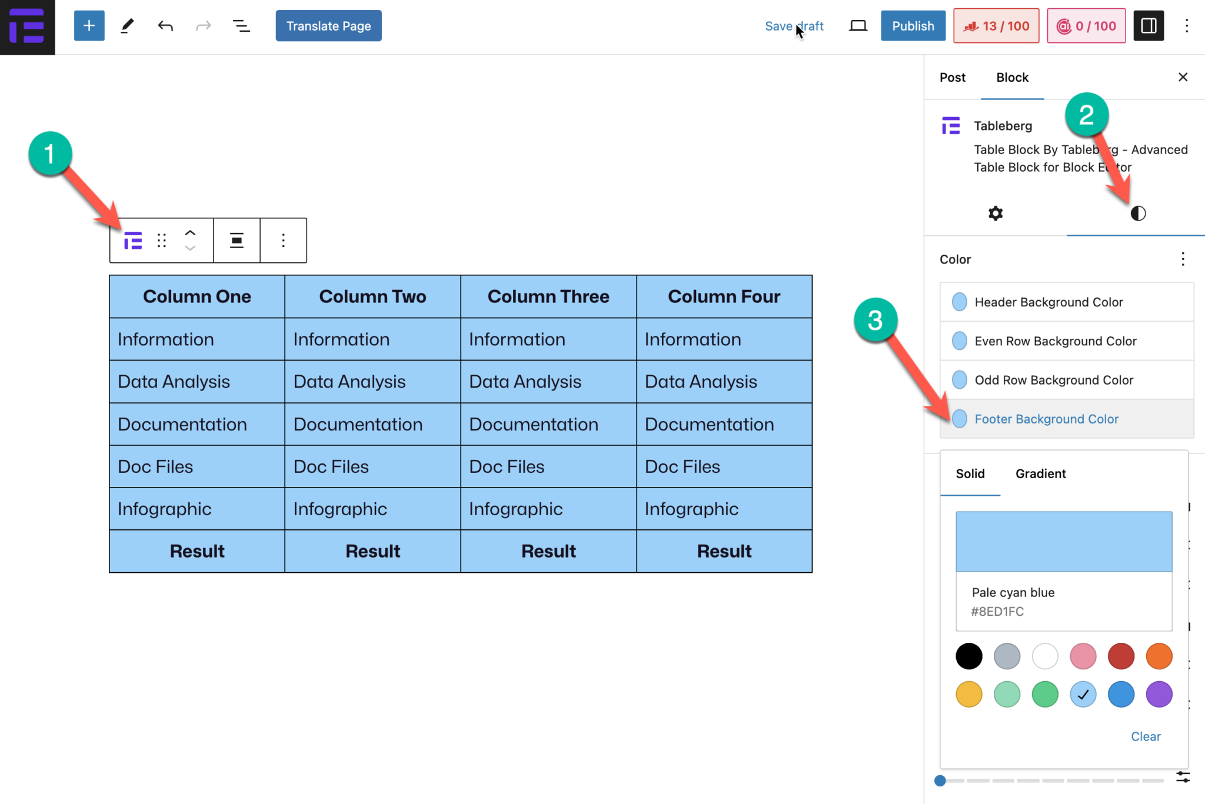Select the Gradient tab

(x=1040, y=473)
